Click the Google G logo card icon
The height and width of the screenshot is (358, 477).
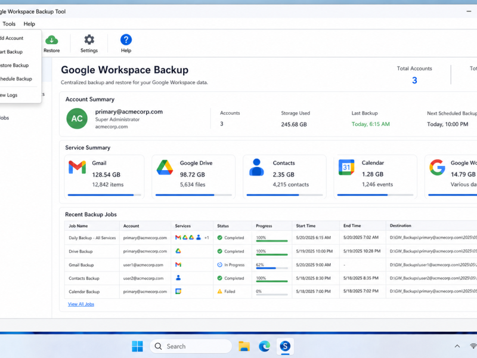point(437,168)
